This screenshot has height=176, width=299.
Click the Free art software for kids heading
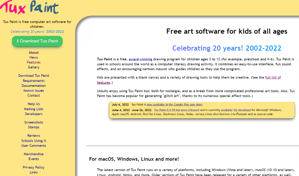point(227,31)
